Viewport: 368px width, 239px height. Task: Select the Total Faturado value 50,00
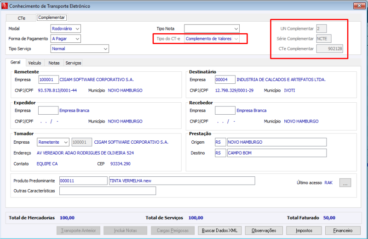329,218
